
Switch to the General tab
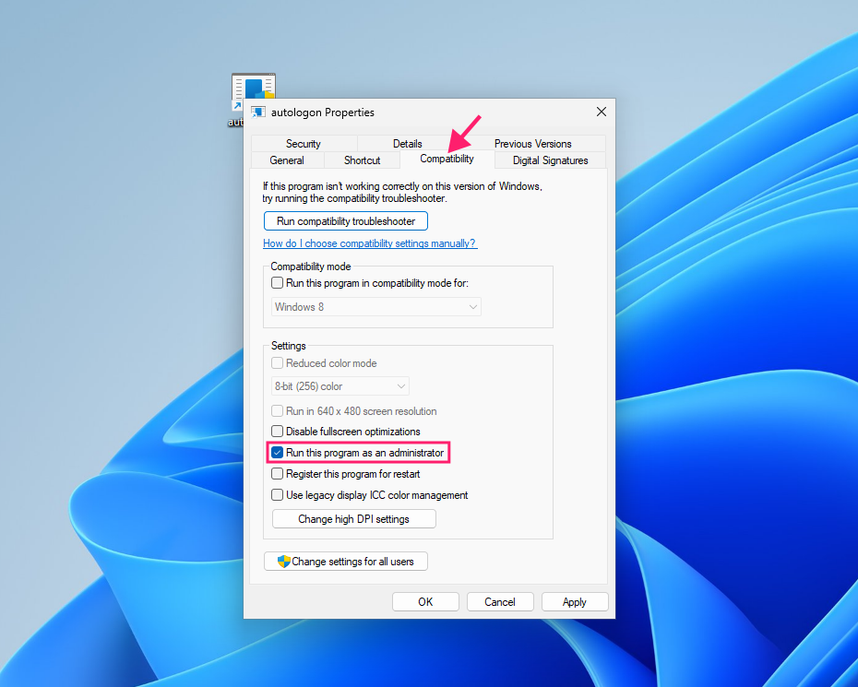click(287, 160)
